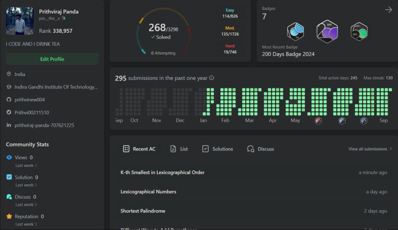Click the Reputation star icon
Image resolution: width=398 pixels, height=230 pixels.
pyautogui.click(x=9, y=216)
